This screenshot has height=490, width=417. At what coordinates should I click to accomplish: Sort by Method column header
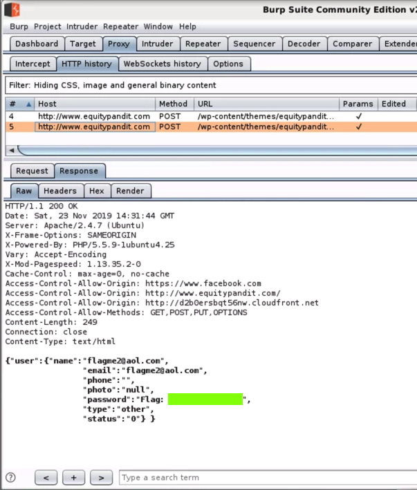[174, 104]
